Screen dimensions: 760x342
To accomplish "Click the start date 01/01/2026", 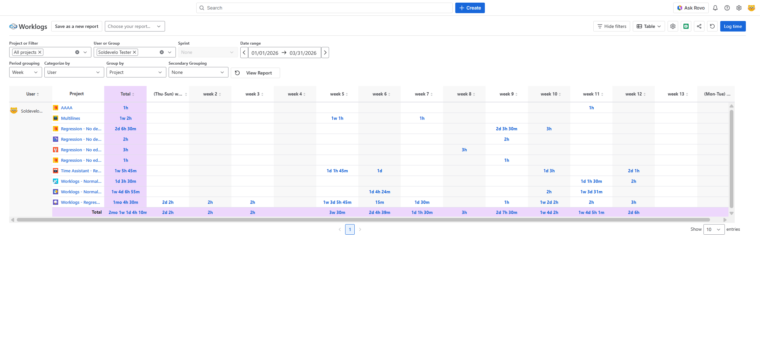I will point(265,53).
